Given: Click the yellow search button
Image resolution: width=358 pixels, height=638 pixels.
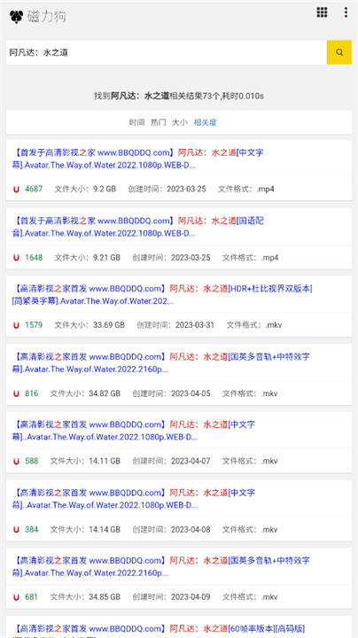Looking at the screenshot, I should pos(339,52).
